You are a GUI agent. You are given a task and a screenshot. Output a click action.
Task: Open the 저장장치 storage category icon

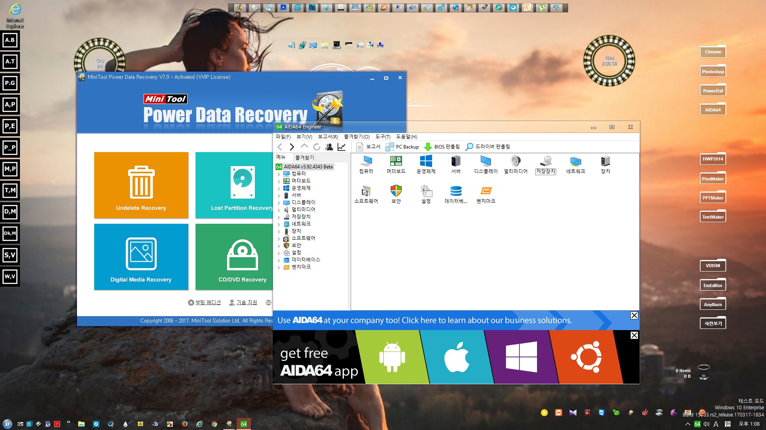(545, 164)
